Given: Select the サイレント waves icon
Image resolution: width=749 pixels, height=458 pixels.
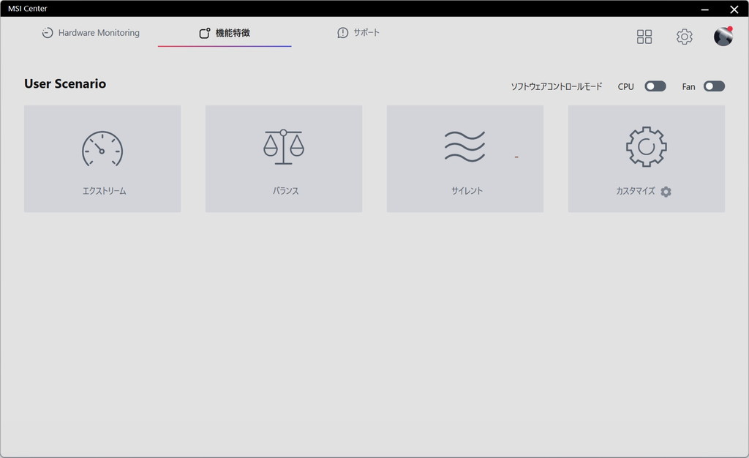Looking at the screenshot, I should pos(464,146).
